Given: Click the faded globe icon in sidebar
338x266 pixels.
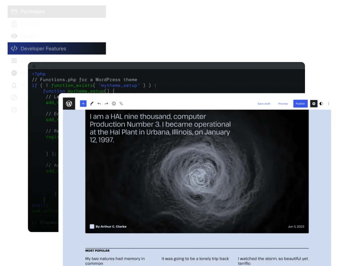Looking at the screenshot, I should click(x=14, y=73).
